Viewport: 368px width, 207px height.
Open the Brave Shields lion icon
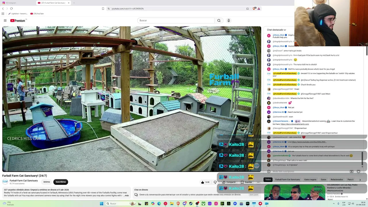tap(254, 9)
